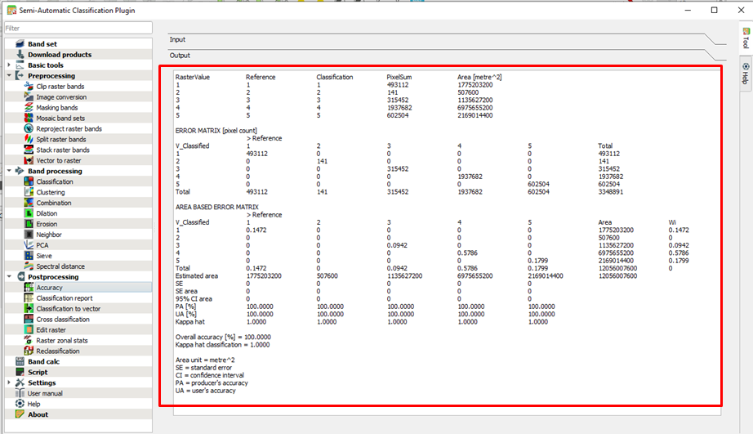Select the Spectral distance icon
Viewport: 753px width, 434px height.
click(x=29, y=266)
